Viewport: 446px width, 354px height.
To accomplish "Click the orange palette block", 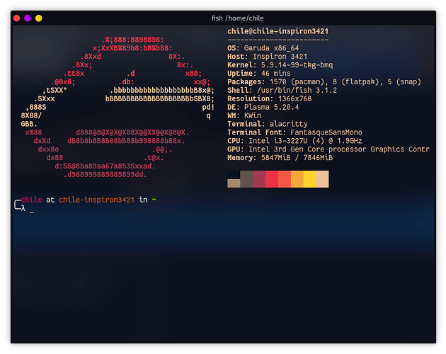I will pyautogui.click(x=297, y=179).
